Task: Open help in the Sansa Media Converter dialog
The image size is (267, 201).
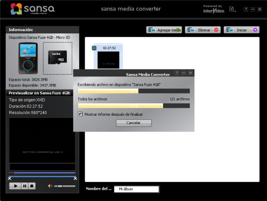Action: click(177, 73)
